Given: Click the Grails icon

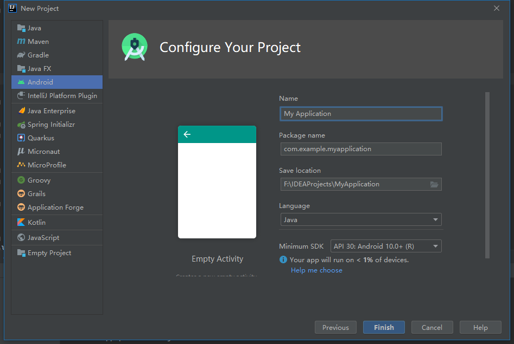Looking at the screenshot, I should (x=21, y=194).
